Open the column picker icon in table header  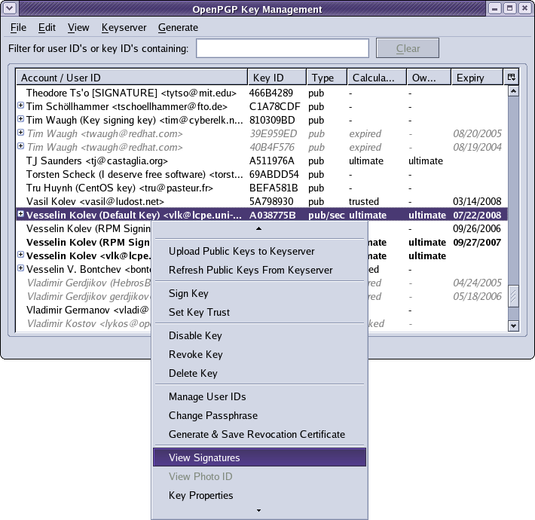point(511,77)
